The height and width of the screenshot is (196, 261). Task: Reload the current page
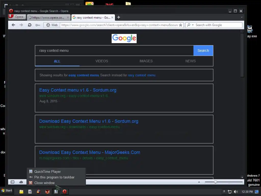coord(30,25)
